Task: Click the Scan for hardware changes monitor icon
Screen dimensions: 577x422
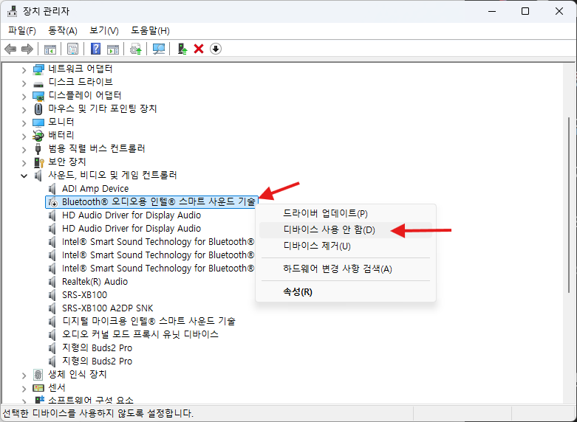Action: (x=159, y=49)
